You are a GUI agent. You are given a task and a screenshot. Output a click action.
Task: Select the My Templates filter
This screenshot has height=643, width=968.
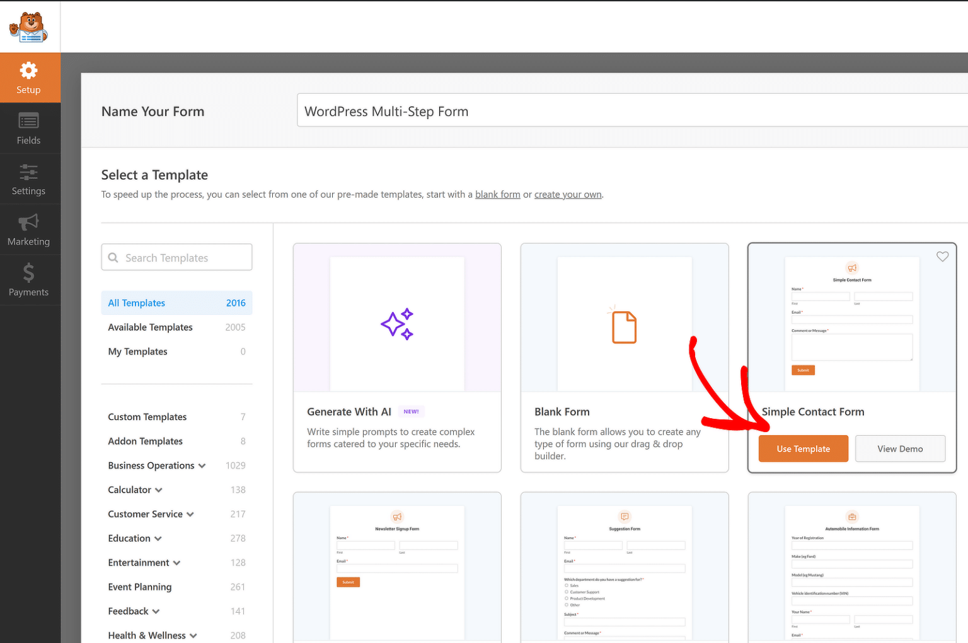[137, 351]
